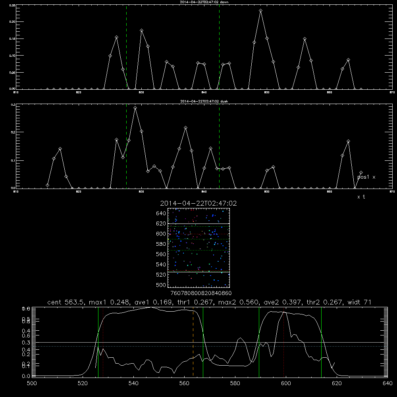Click the '0.05' y-axis label of dawn plot

pos(12,72)
